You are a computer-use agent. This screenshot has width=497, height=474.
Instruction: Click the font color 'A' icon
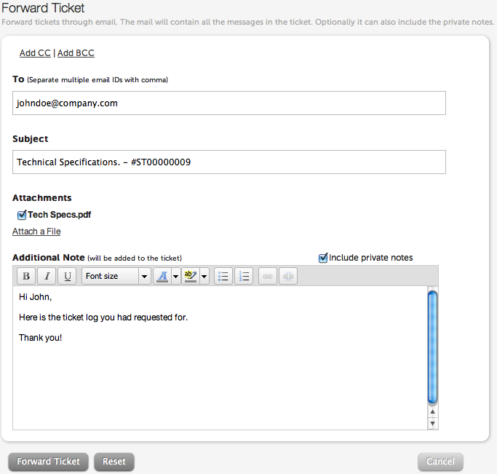pyautogui.click(x=163, y=277)
